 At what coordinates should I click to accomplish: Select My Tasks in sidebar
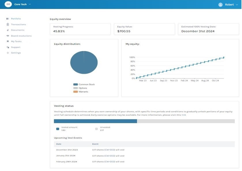point(16,41)
